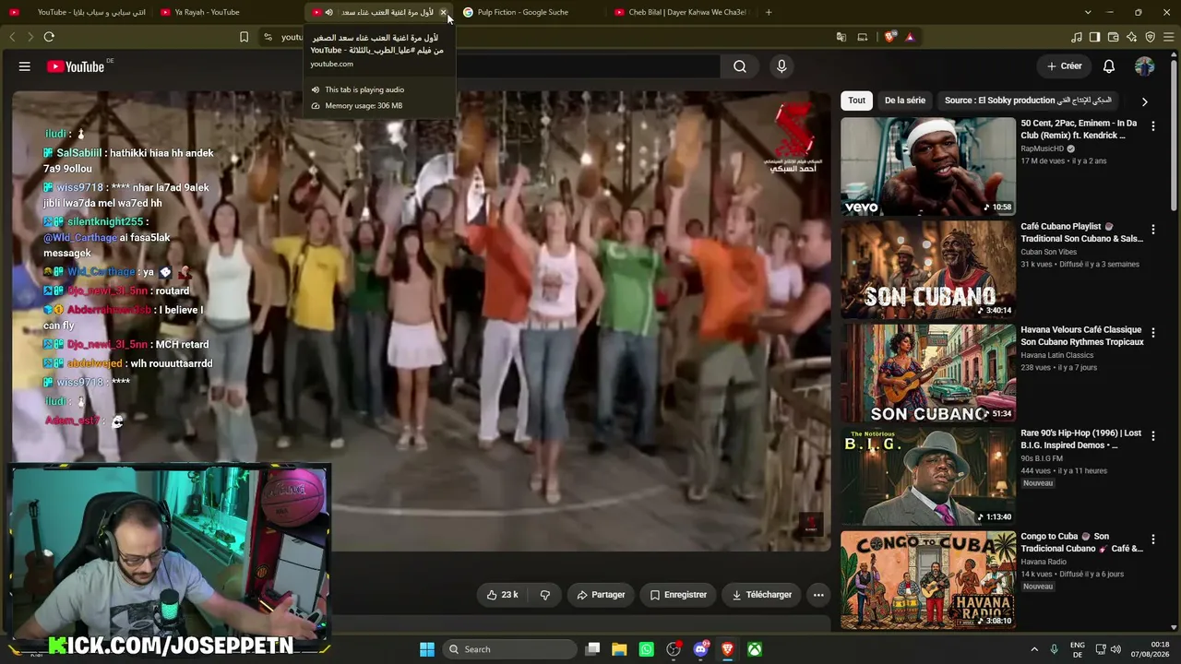This screenshot has height=664, width=1181.
Task: Open the YouTube guide hamburger menu
Action: (x=25, y=66)
